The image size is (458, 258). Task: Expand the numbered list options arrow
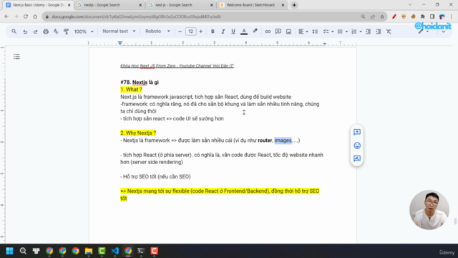(361, 32)
